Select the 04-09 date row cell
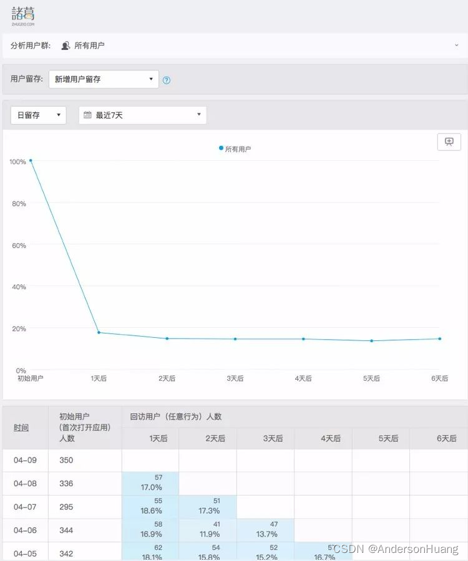This screenshot has height=561, width=468. click(x=25, y=460)
